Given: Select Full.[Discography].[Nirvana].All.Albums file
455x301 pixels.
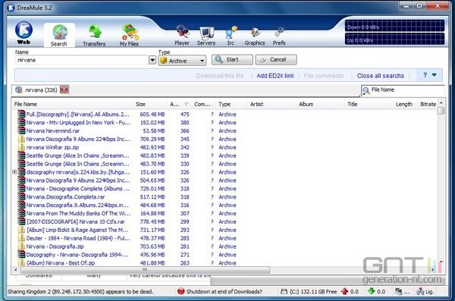Looking at the screenshot, I should (x=78, y=114).
